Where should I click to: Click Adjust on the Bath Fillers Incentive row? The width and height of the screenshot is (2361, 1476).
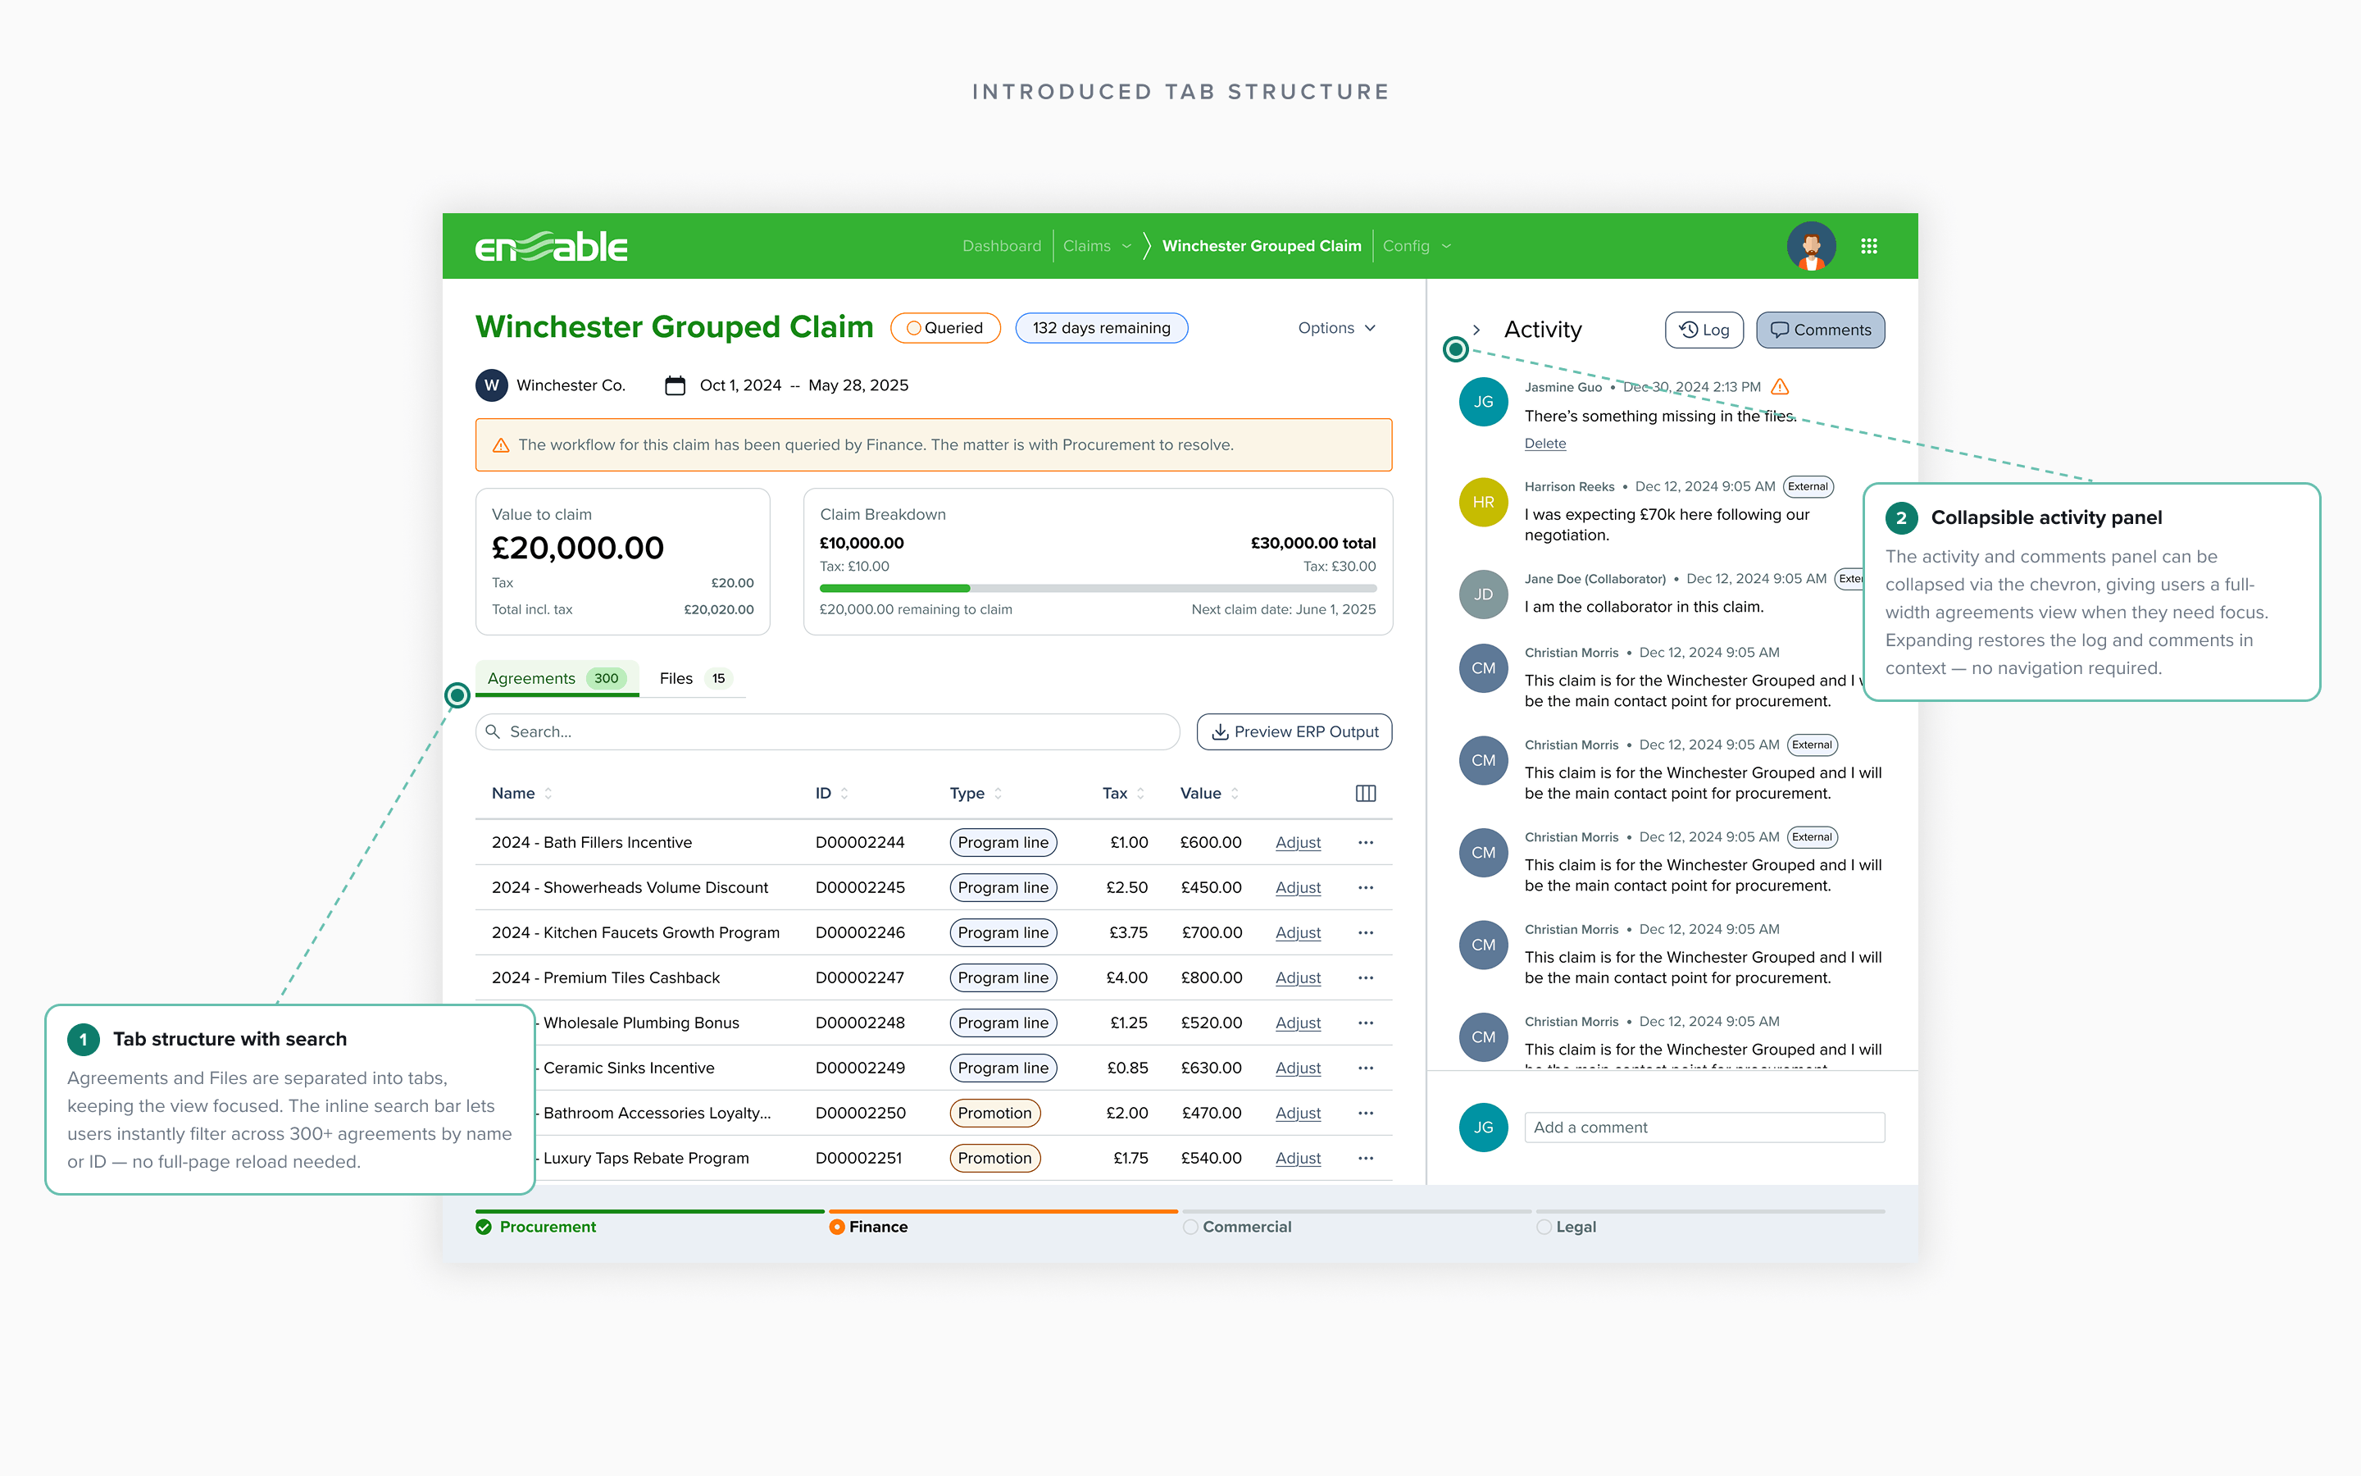[1298, 842]
